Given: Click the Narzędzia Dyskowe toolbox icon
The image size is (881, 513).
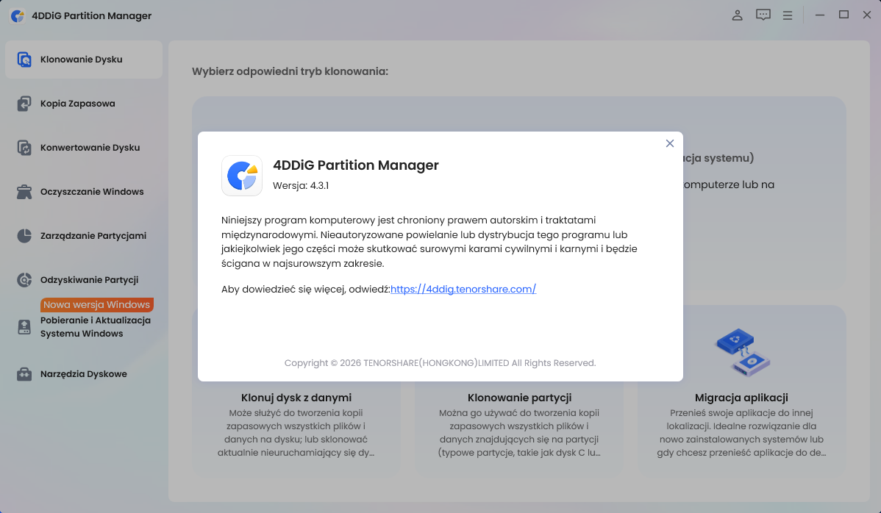Looking at the screenshot, I should pos(24,374).
